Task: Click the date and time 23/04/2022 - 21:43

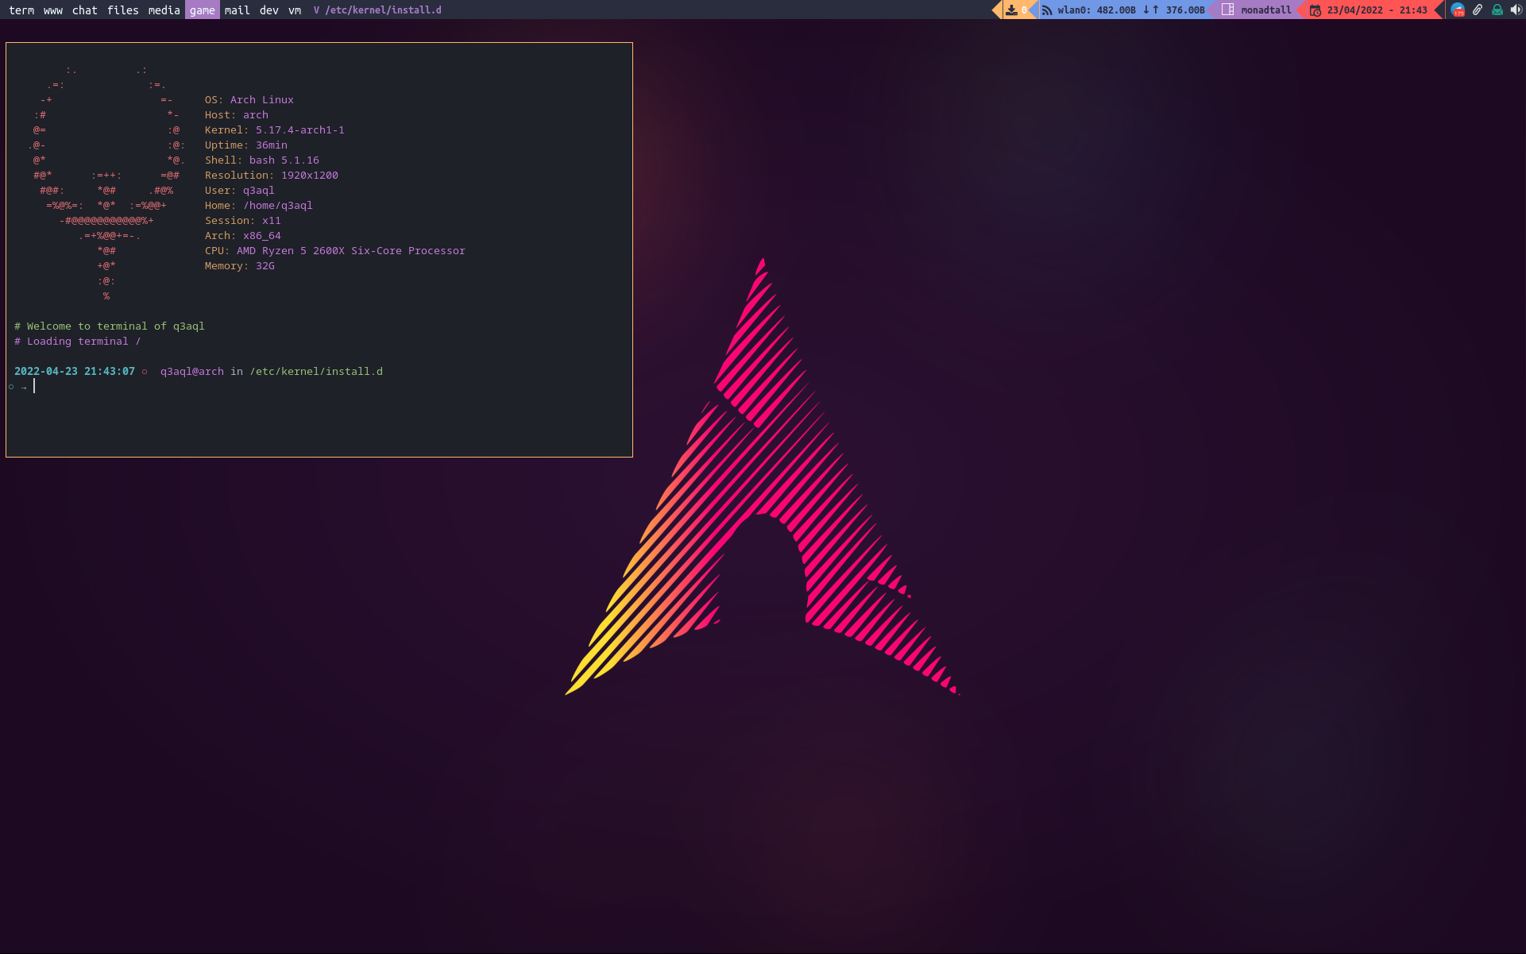Action: 1377,10
